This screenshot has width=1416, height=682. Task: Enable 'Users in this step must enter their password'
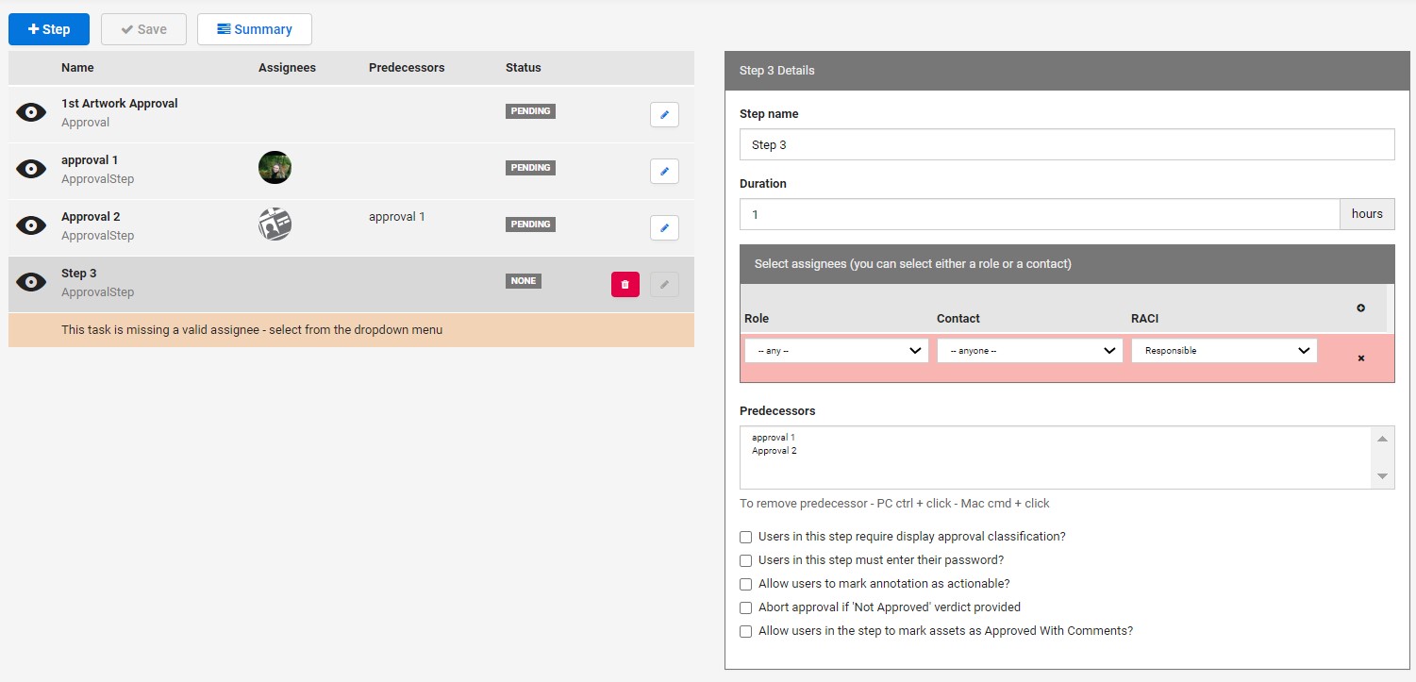(746, 560)
